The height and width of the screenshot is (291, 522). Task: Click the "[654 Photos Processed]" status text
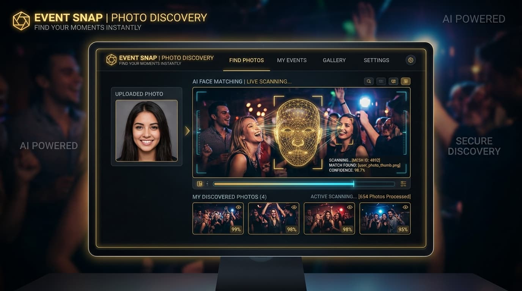pyautogui.click(x=384, y=197)
